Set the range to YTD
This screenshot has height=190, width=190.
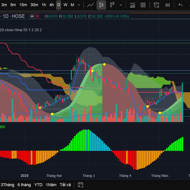[38, 185]
